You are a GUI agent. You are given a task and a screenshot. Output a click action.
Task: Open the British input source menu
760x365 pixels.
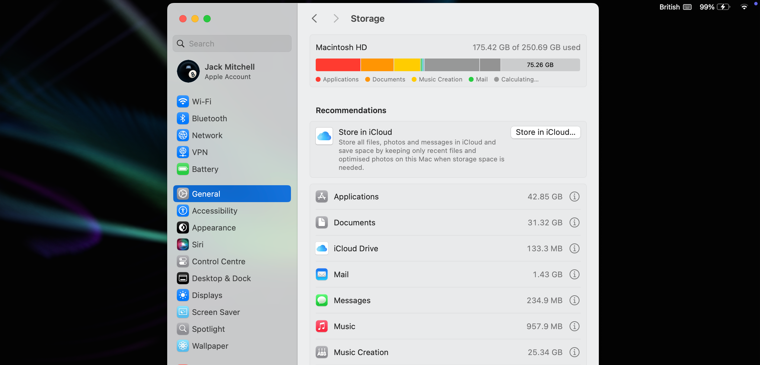675,7
